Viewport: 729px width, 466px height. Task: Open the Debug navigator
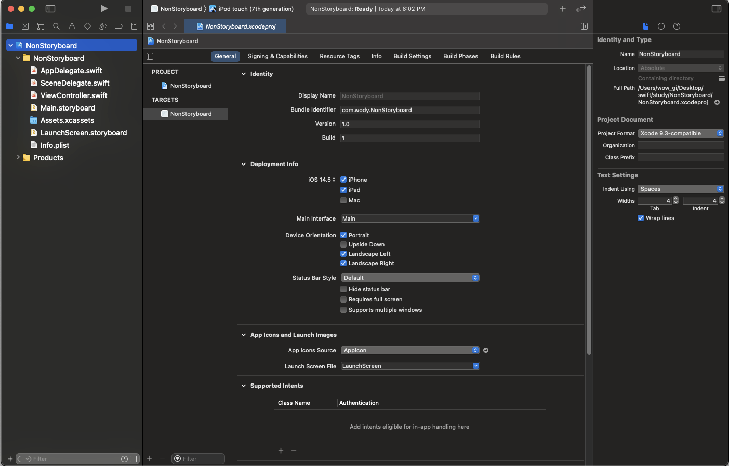103,26
